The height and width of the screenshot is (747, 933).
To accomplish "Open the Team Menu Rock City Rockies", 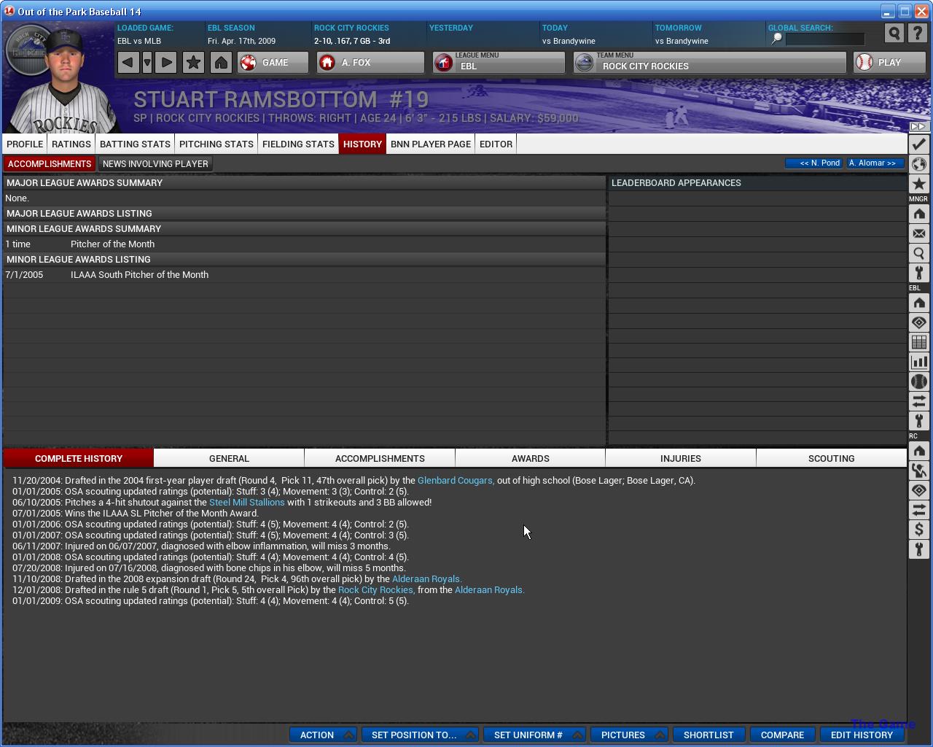I will pos(709,63).
